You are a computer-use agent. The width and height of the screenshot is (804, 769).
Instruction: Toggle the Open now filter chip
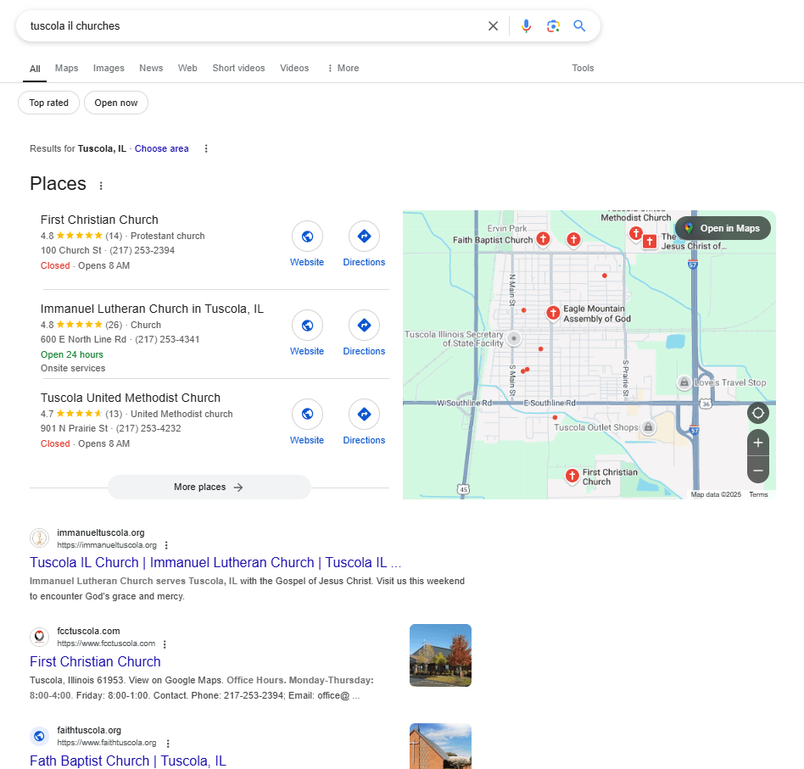click(116, 103)
